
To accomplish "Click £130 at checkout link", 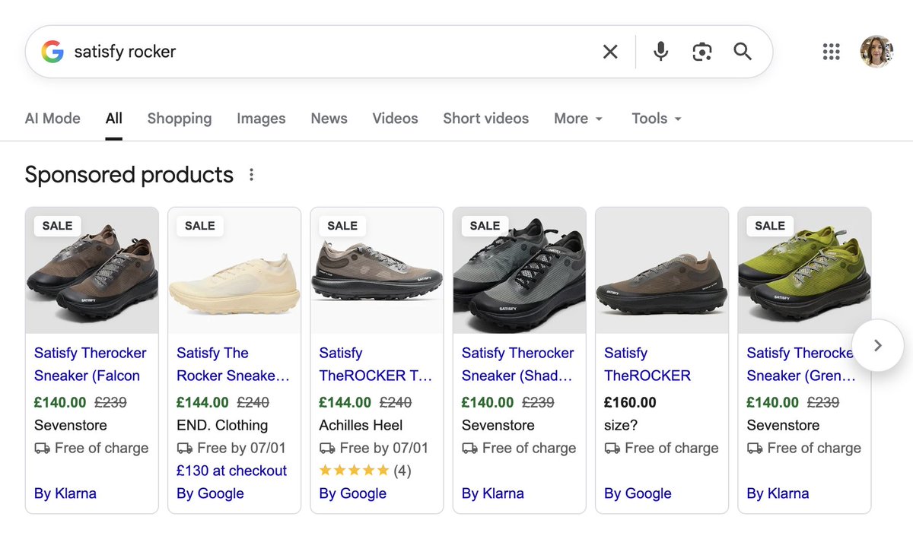I will pyautogui.click(x=232, y=471).
